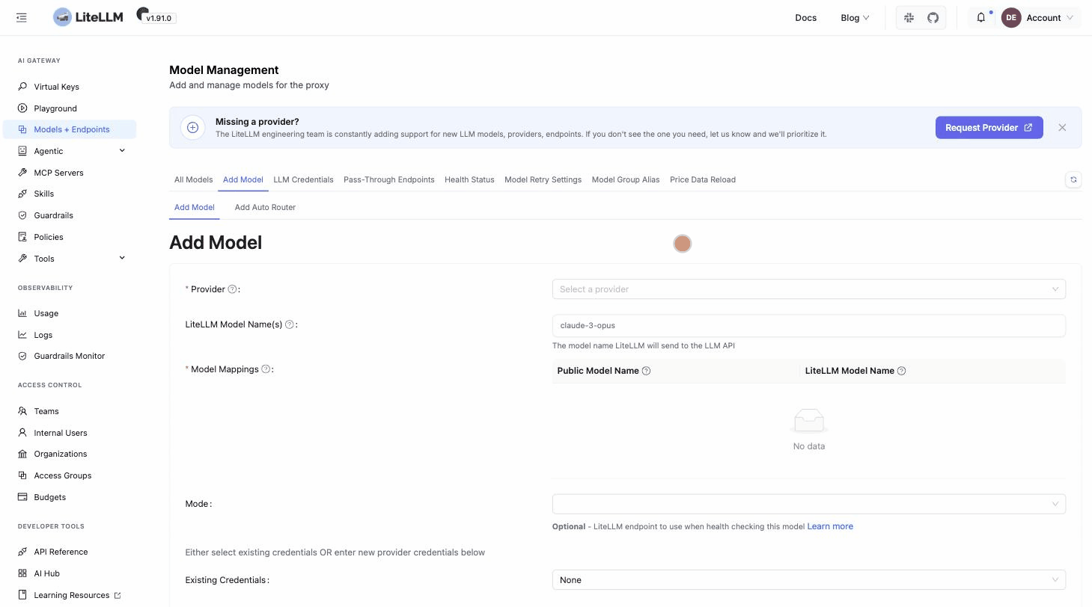
Task: Click the Guardrails shield icon
Action: 22,215
